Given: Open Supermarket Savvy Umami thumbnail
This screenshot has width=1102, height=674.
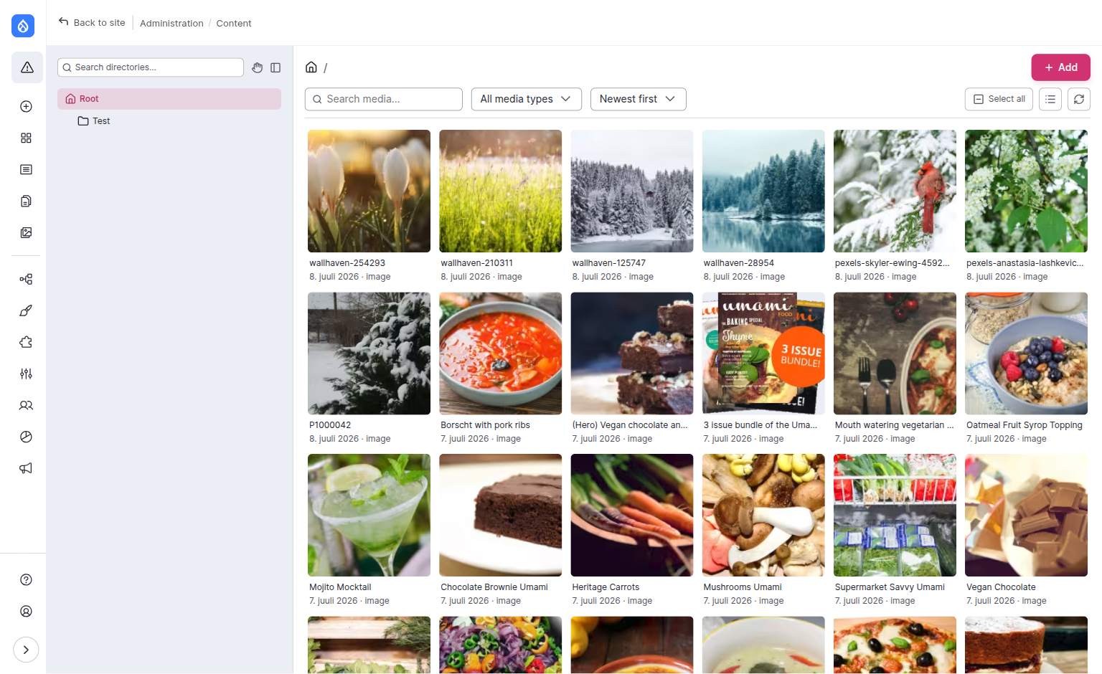Looking at the screenshot, I should 895,515.
